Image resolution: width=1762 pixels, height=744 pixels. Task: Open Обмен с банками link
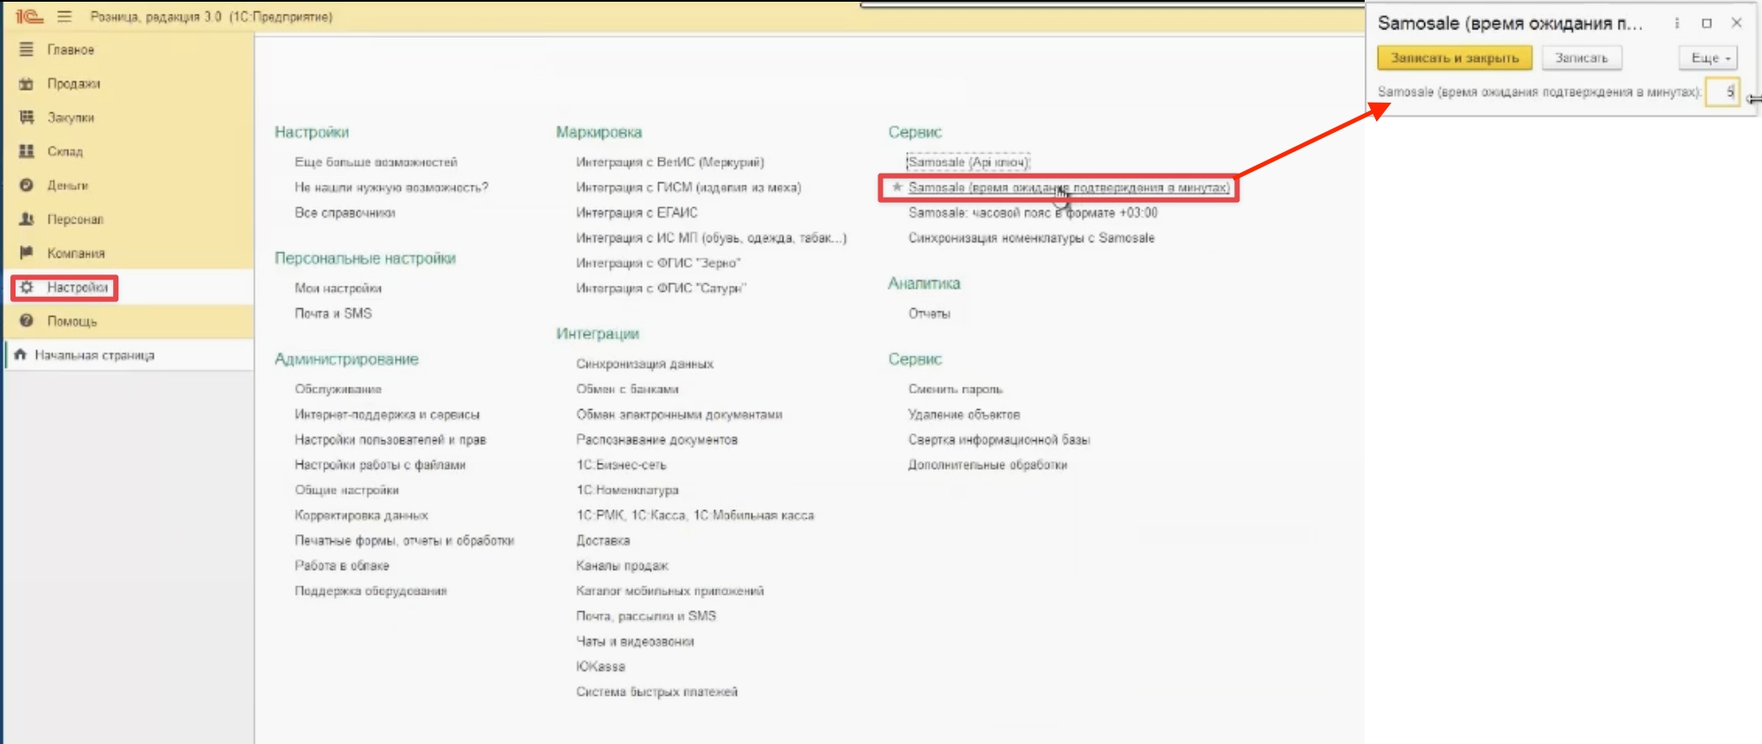tap(627, 389)
